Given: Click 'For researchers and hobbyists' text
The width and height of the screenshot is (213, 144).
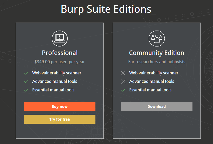Looking at the screenshot, I should [x=157, y=62].
